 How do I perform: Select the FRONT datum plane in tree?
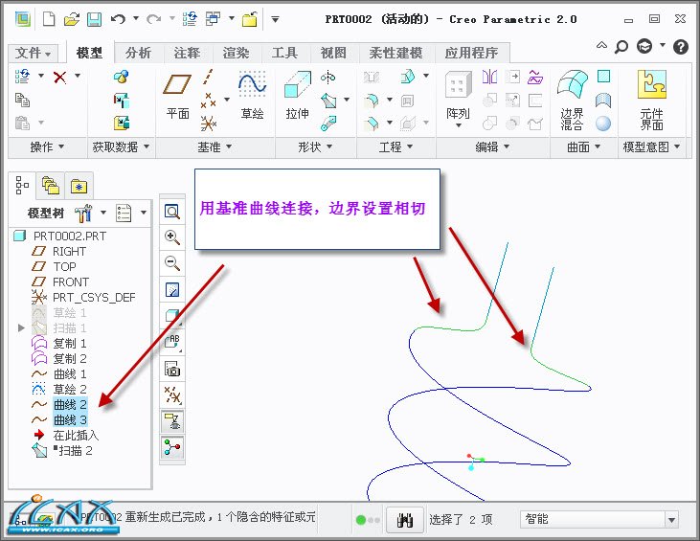coord(71,282)
